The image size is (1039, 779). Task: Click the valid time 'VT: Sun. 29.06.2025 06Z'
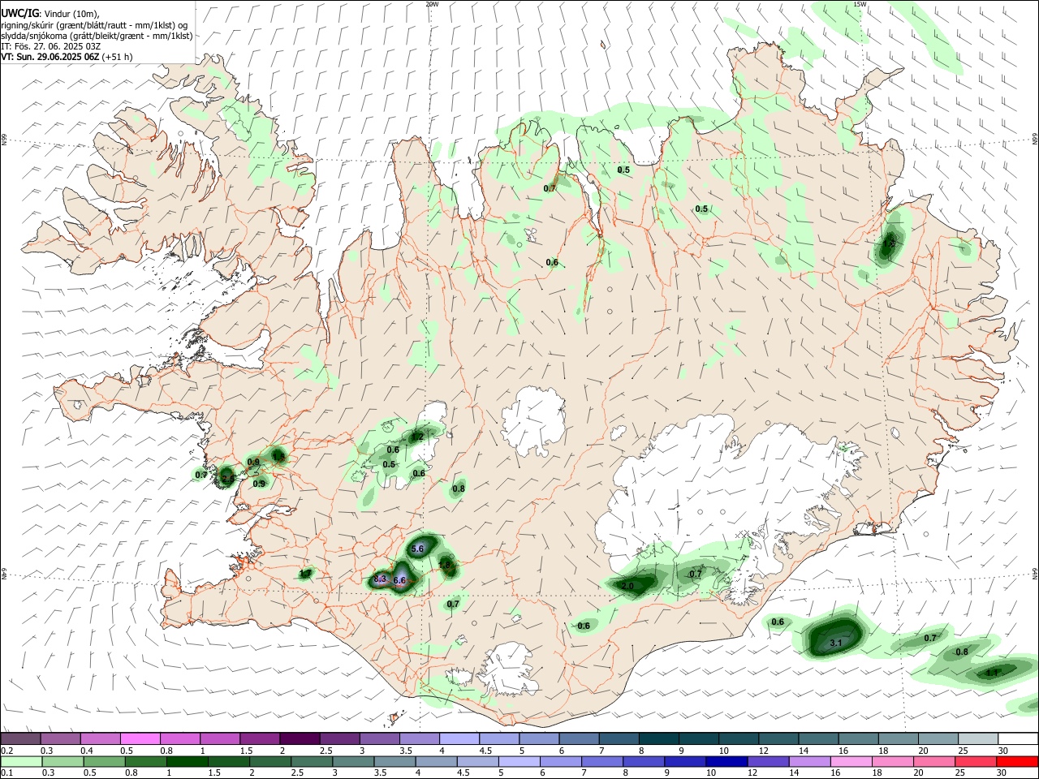click(50, 57)
